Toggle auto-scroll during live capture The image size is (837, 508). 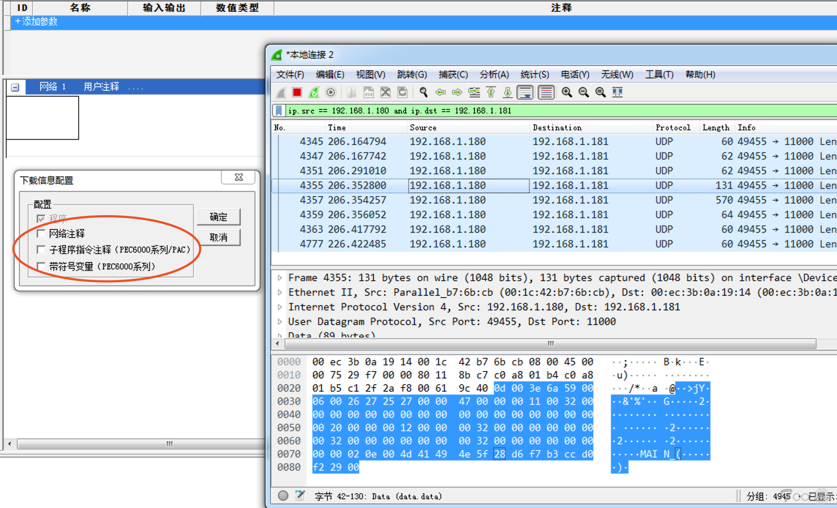tap(525, 93)
